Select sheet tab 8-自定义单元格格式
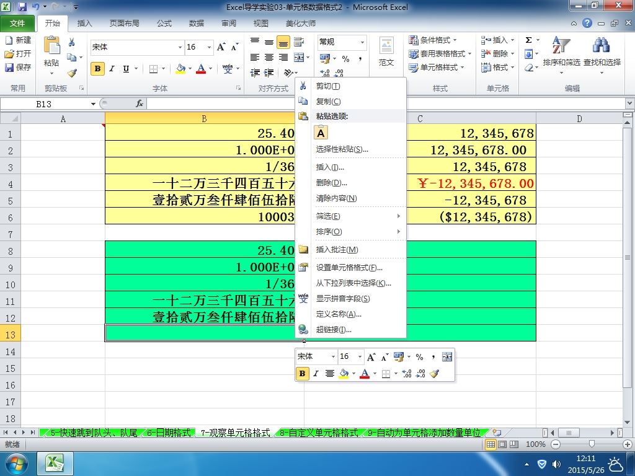 pos(319,433)
